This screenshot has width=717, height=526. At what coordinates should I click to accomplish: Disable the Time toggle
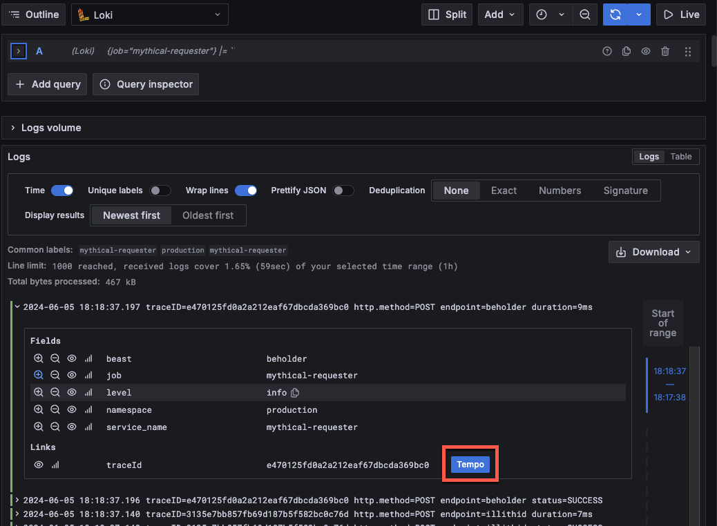[x=62, y=191]
